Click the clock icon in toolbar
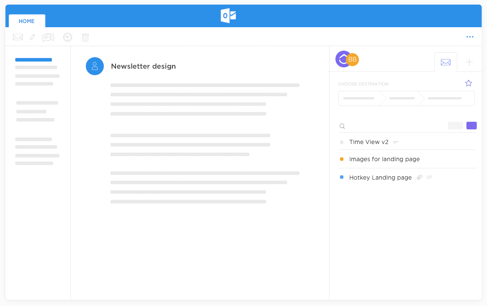The width and height of the screenshot is (487, 306). pyautogui.click(x=67, y=37)
